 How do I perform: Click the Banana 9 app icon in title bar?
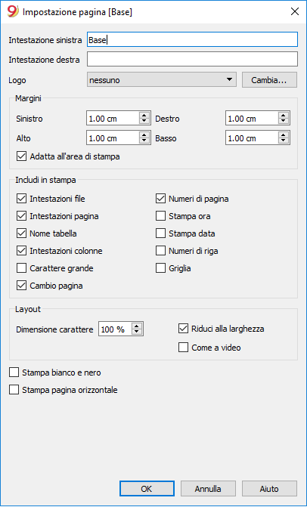tap(13, 12)
